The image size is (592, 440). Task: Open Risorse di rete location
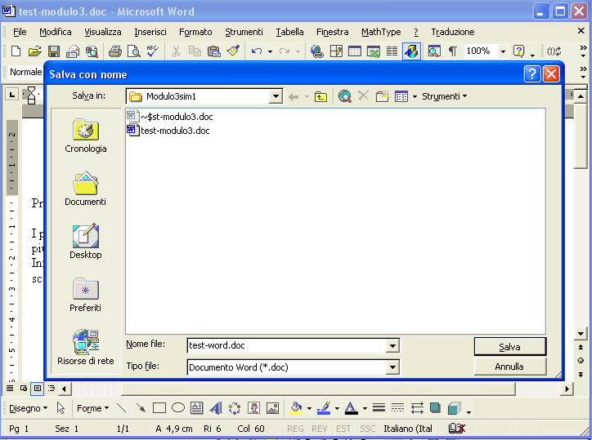[x=86, y=348]
